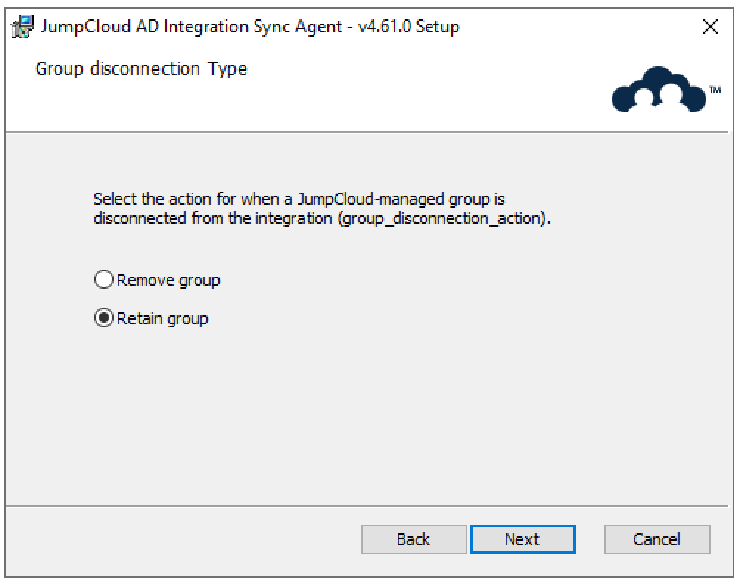This screenshot has width=740, height=582.
Task: Abort the installation with the Cancel button
Action: (x=657, y=539)
